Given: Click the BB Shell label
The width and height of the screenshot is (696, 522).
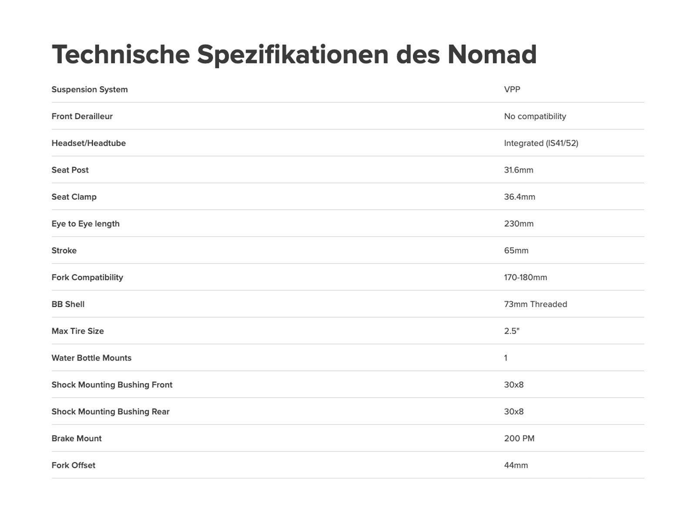Looking at the screenshot, I should click(x=68, y=304).
